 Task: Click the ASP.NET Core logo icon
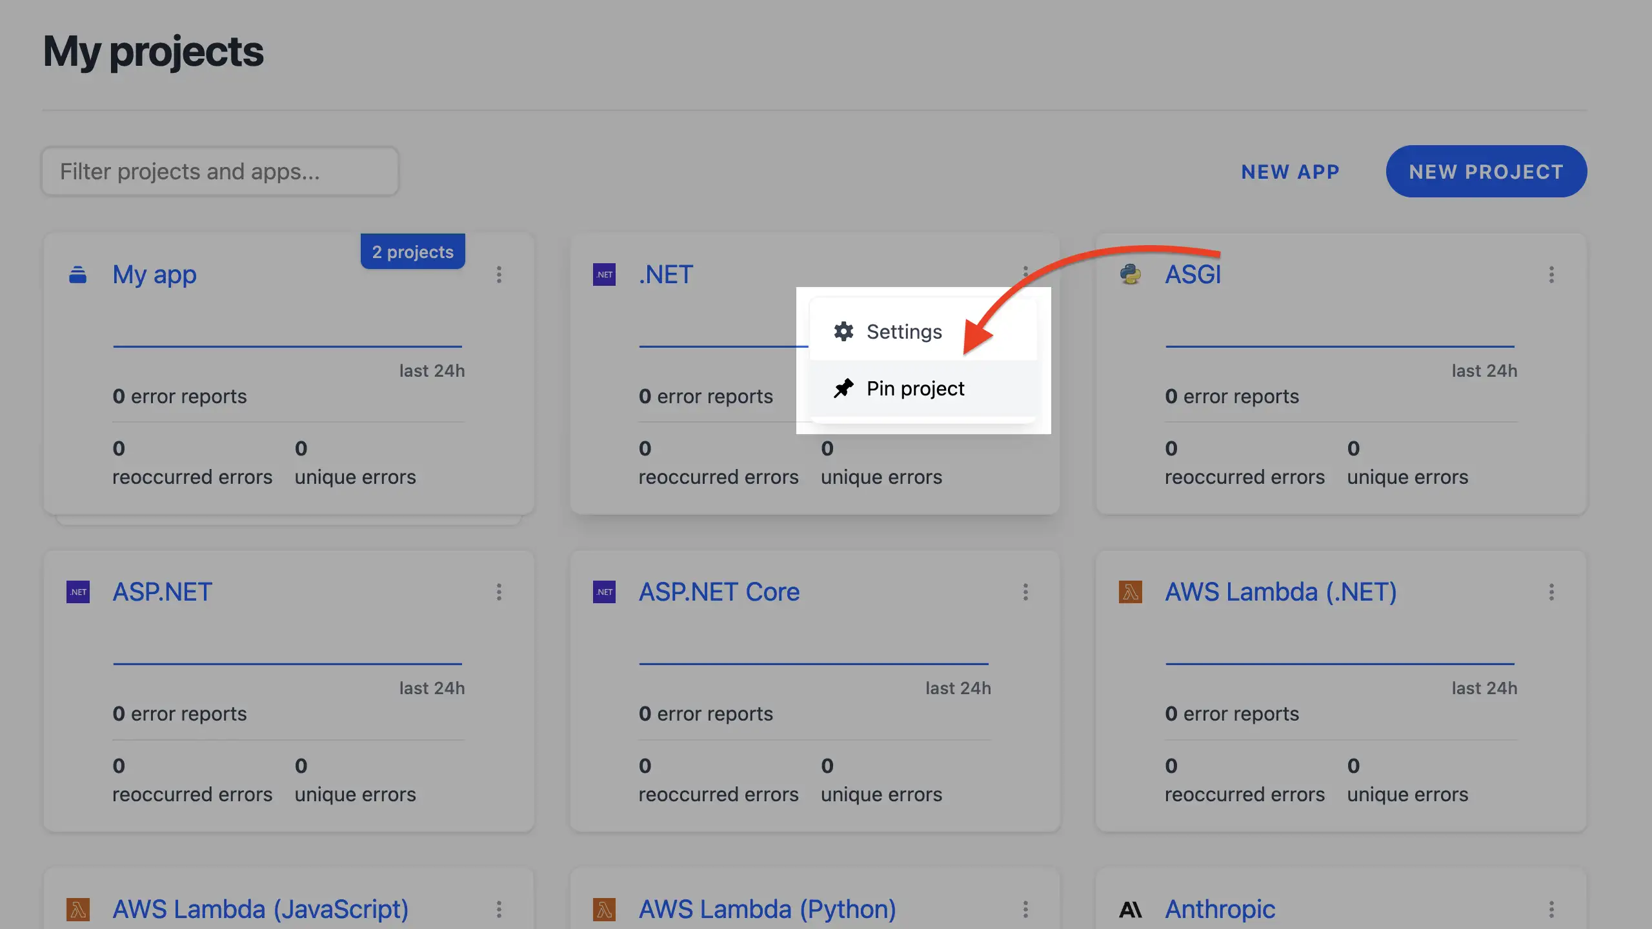[604, 592]
